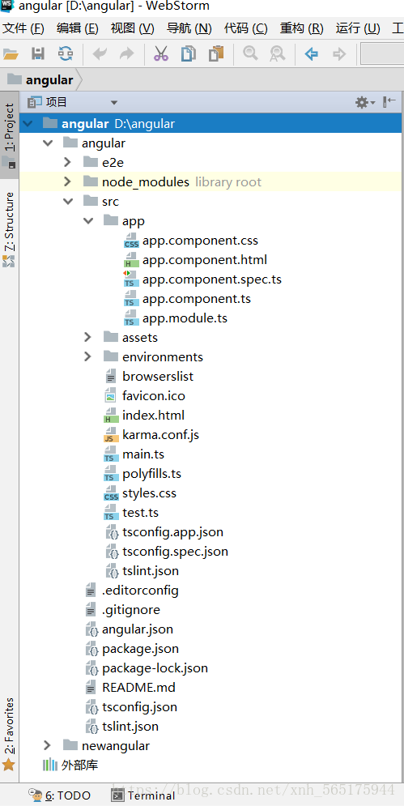Open the 编辑 (E) menu
Screen dimensions: 404x806
tap(78, 28)
